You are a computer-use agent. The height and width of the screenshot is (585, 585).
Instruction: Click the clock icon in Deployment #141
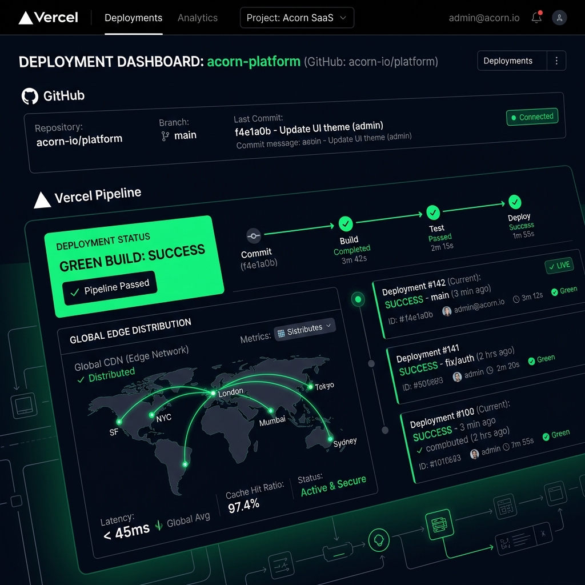(x=490, y=370)
